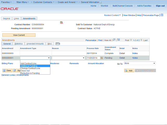
Task: Click the Sign out link
Action: coord(160,6)
